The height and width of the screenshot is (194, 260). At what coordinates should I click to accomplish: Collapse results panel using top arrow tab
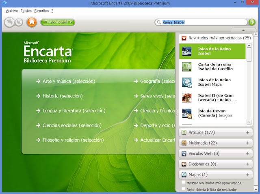(243, 30)
